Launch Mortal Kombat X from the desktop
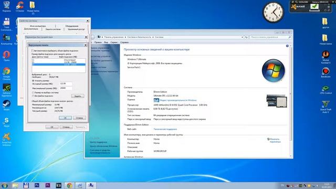This screenshot has height=189, width=336. 325,57
